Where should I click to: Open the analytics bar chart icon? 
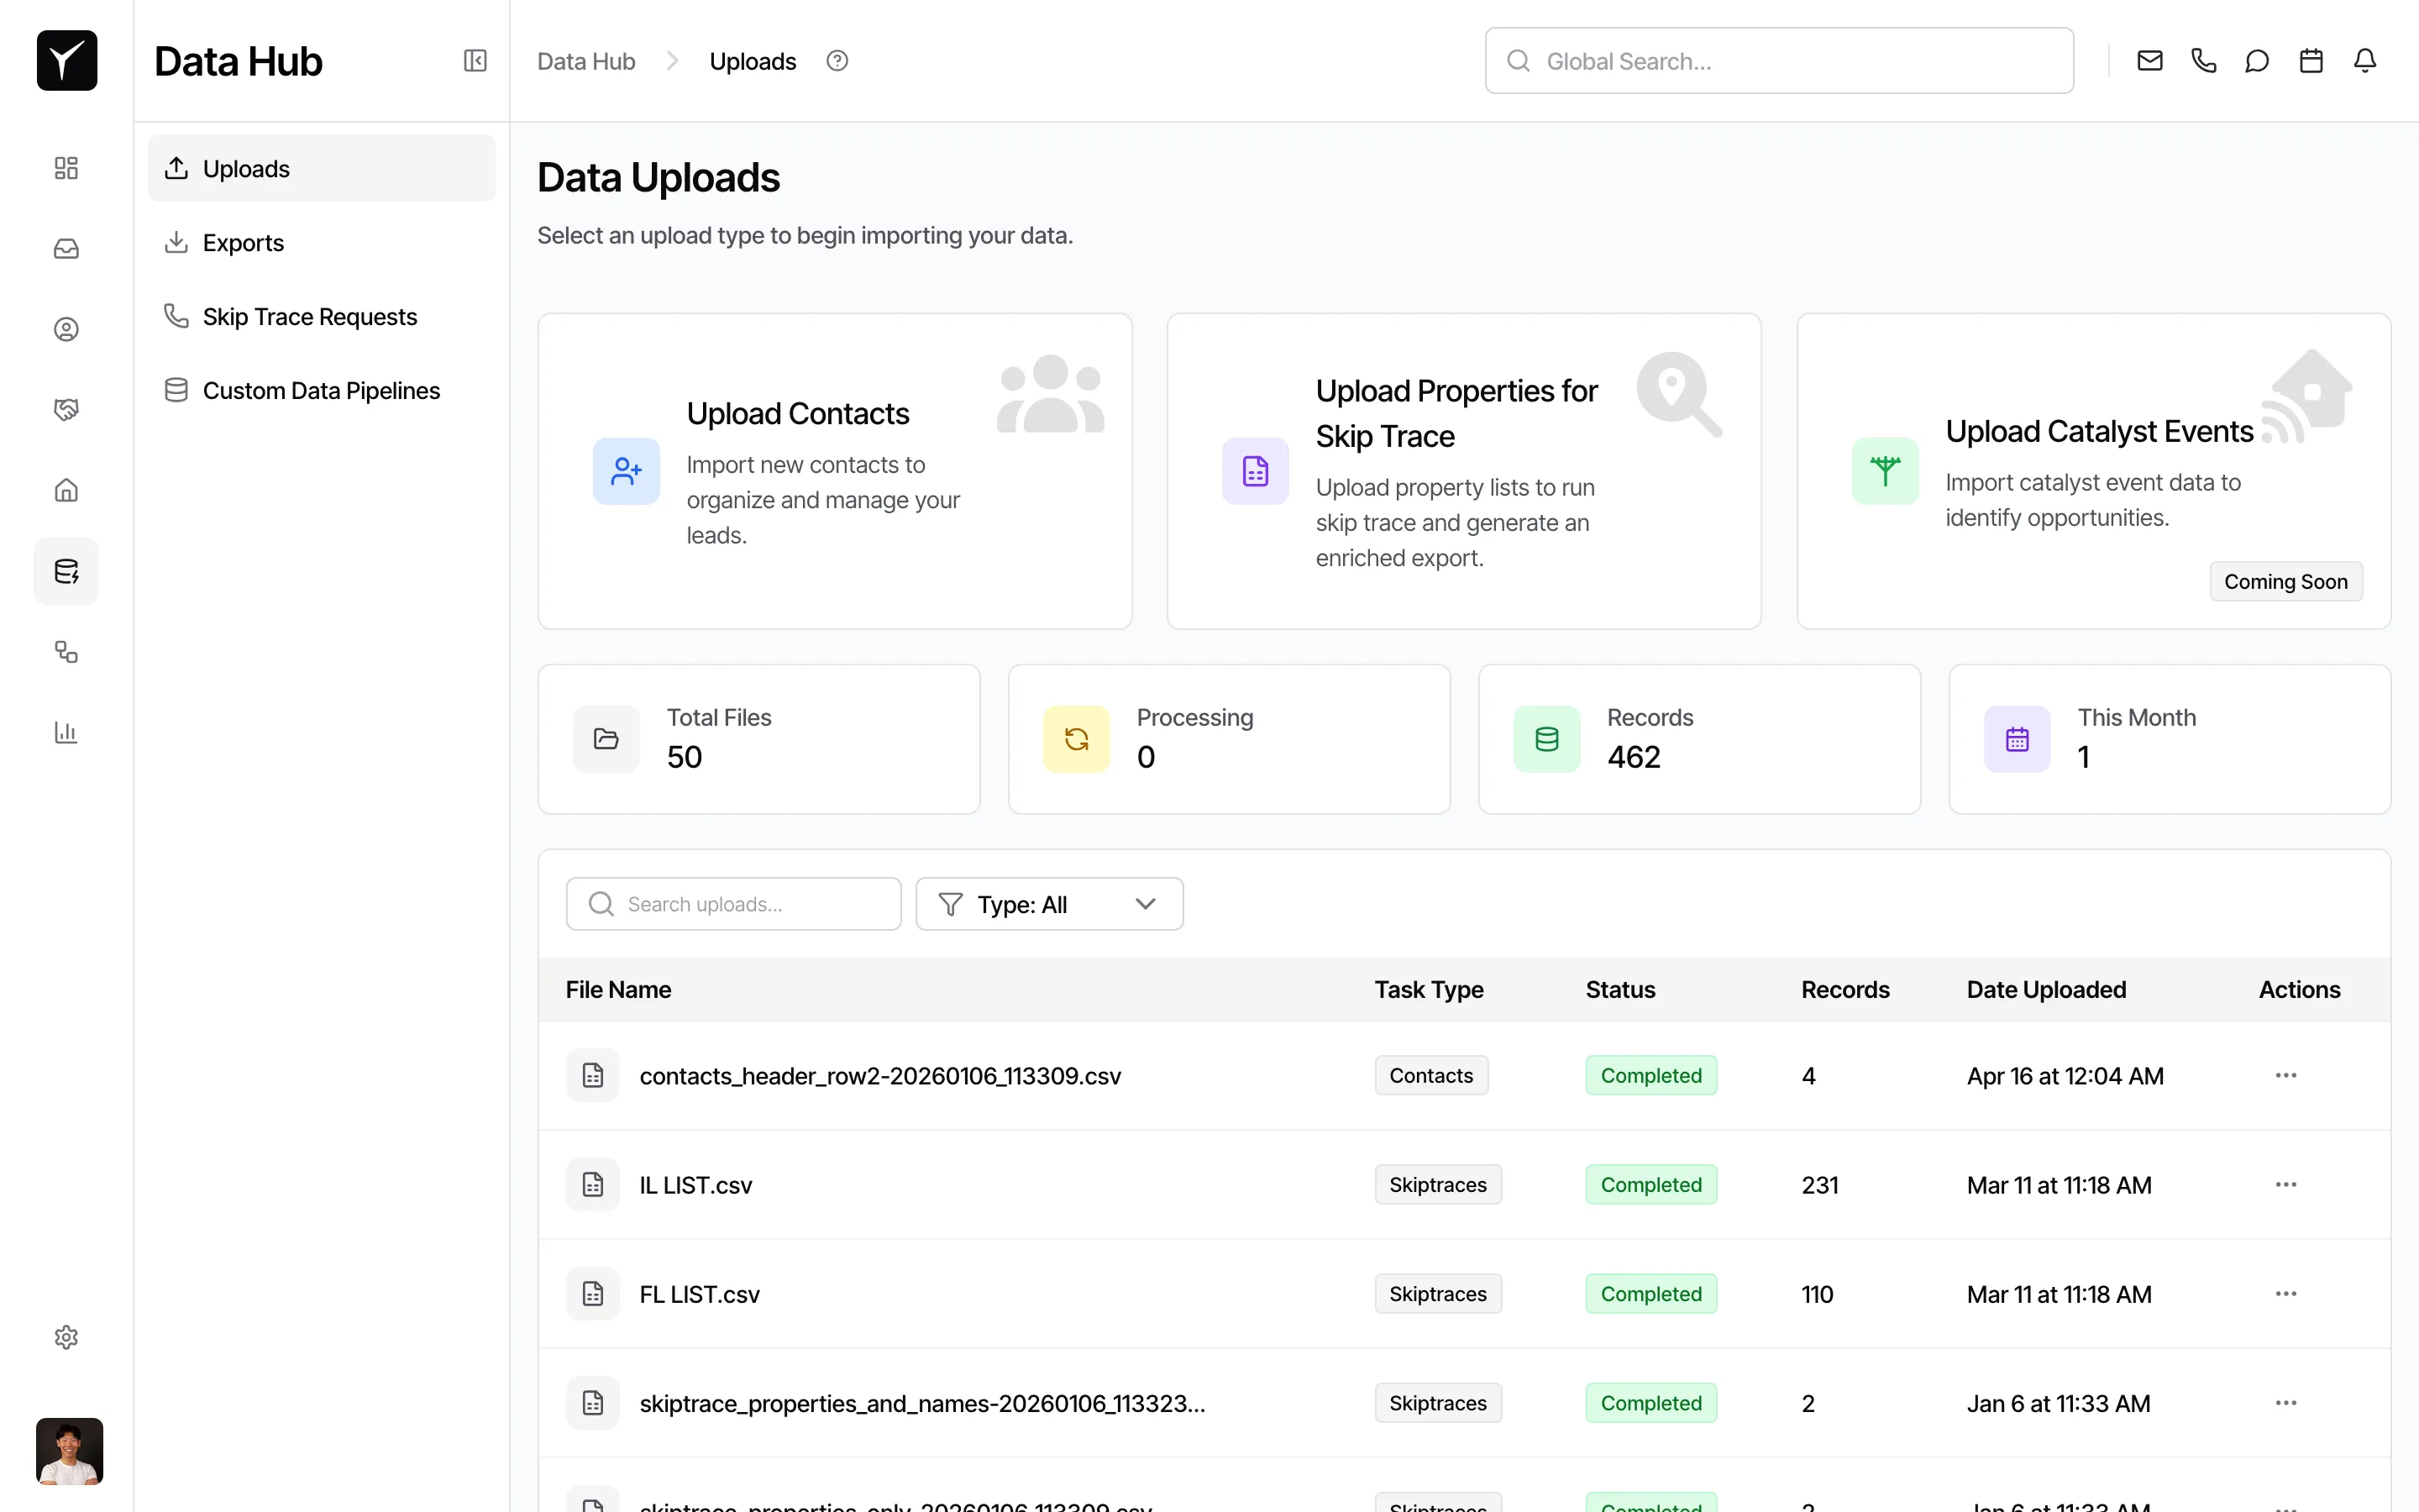click(x=66, y=732)
